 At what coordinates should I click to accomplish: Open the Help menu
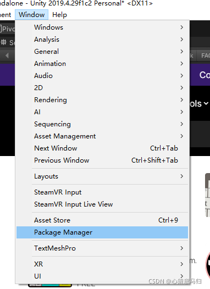click(x=59, y=15)
